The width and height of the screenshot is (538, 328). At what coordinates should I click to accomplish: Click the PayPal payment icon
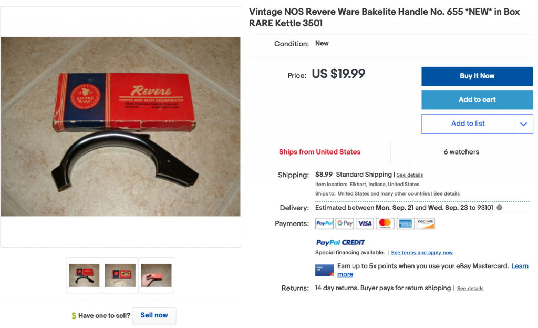324,224
